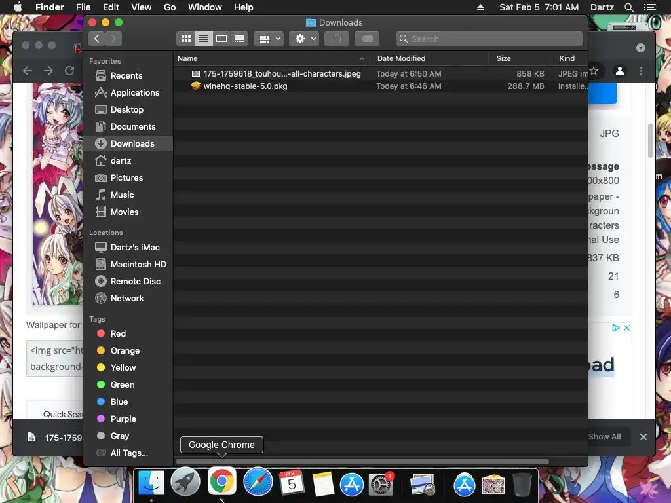Open Trash from the Dock
671x503 pixels.
pyautogui.click(x=522, y=484)
